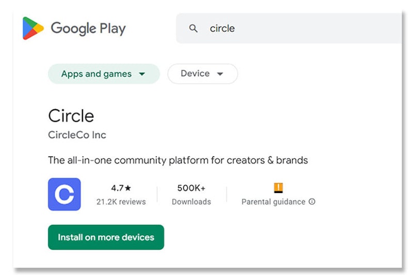413x275 pixels.
Task: Click the Google Play wordmark text
Action: pos(88,28)
